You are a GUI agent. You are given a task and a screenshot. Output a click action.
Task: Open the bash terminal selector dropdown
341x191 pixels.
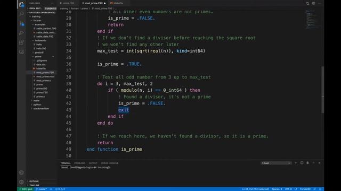(x=276, y=163)
